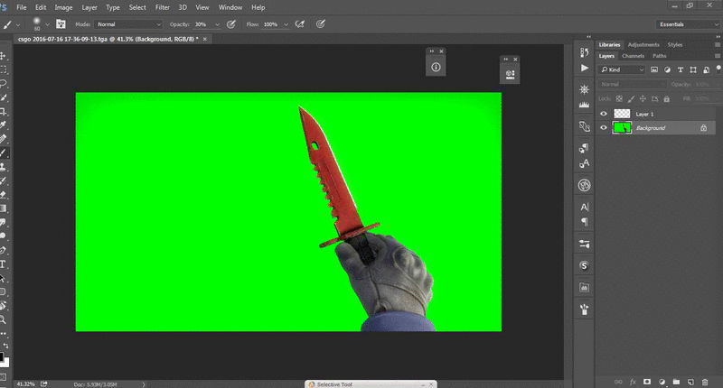Toggle adjustment layer filter
Viewport: 723px width, 388px height.
667,69
